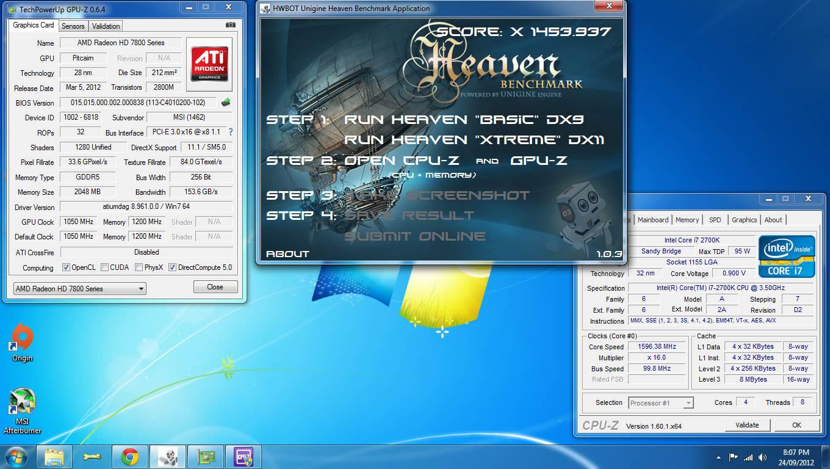Click Run Heaven "Basic" DX9
The height and width of the screenshot is (469, 830).
[x=464, y=120]
